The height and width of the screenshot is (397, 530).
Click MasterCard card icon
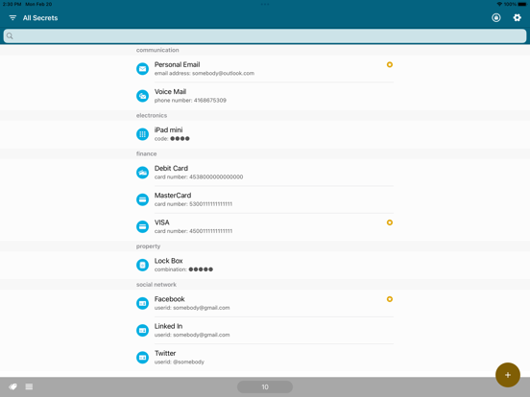coord(142,199)
